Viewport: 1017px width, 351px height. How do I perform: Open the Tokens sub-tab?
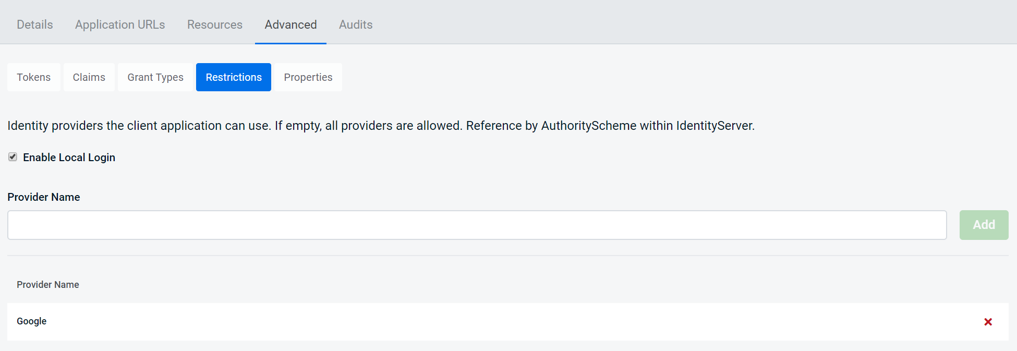tap(33, 77)
